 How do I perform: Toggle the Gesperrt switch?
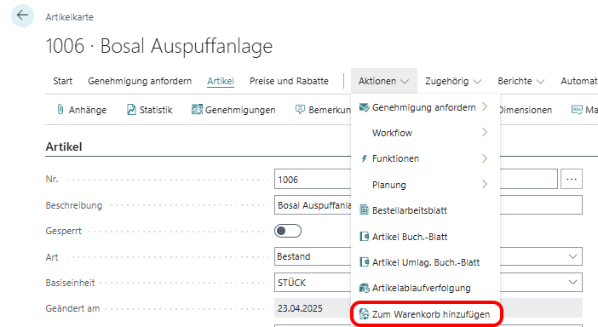pos(288,231)
